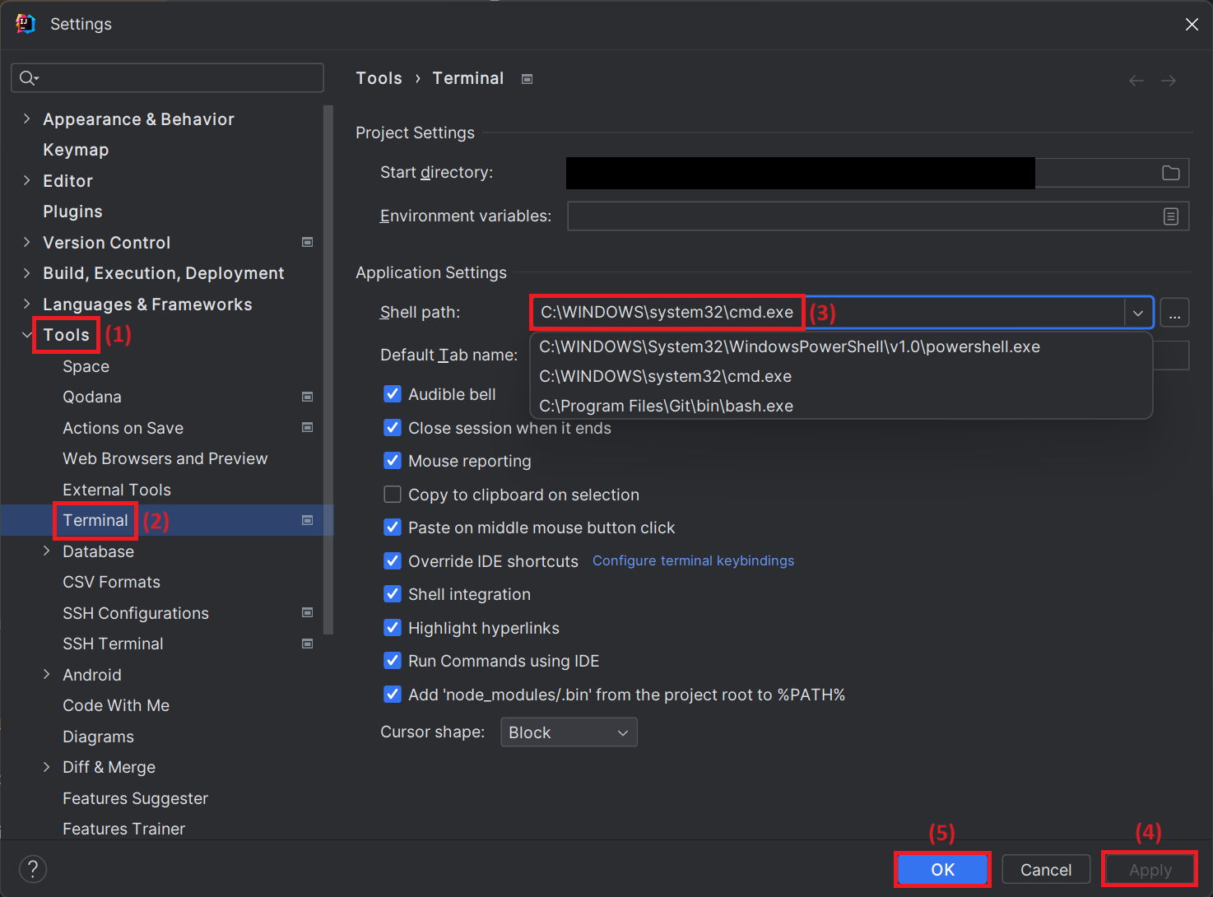Select Web Browsers and Preview
The image size is (1213, 897).
click(165, 458)
